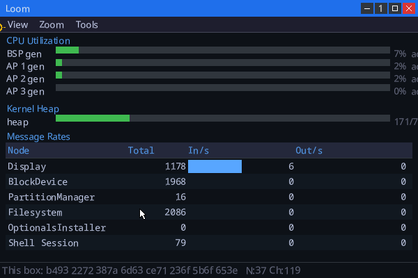418x278 pixels.
Task: Click the CPU Utilization heading
Action: (x=38, y=41)
